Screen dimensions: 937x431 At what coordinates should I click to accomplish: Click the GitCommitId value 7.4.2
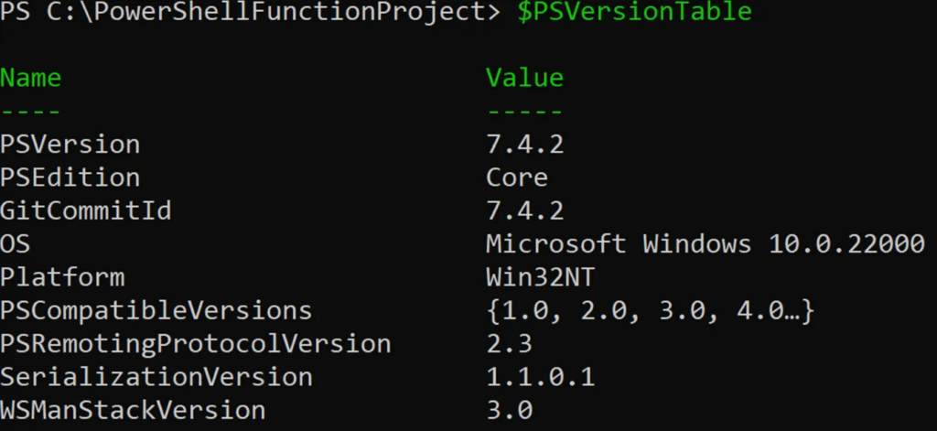coord(524,210)
